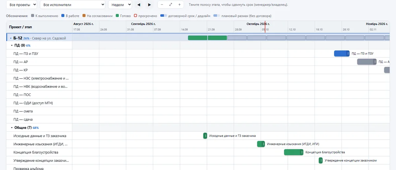
Task: Click first green segment of Б-12 summary bar
Action: tap(198, 38)
